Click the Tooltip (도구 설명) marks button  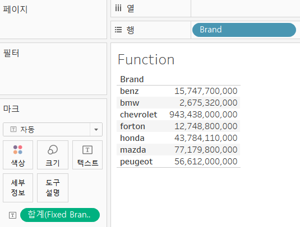tap(53, 188)
